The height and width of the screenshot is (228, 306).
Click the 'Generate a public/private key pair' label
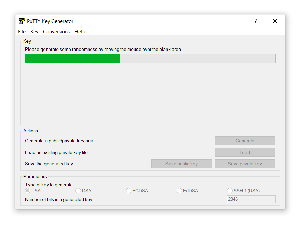click(x=59, y=141)
